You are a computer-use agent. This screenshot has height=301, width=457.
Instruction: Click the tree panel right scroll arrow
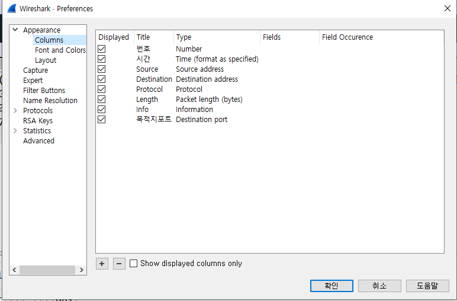point(82,270)
